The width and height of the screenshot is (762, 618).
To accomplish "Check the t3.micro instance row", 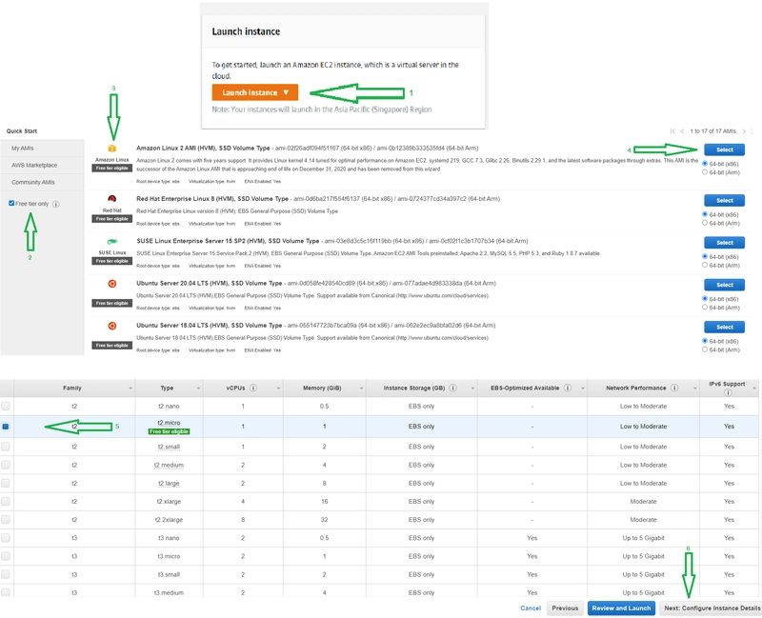I will point(6,556).
